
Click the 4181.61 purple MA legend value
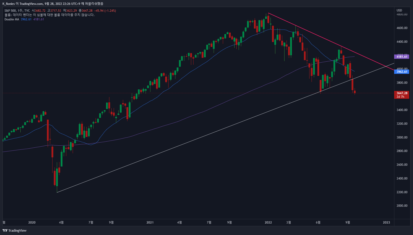click(39, 19)
